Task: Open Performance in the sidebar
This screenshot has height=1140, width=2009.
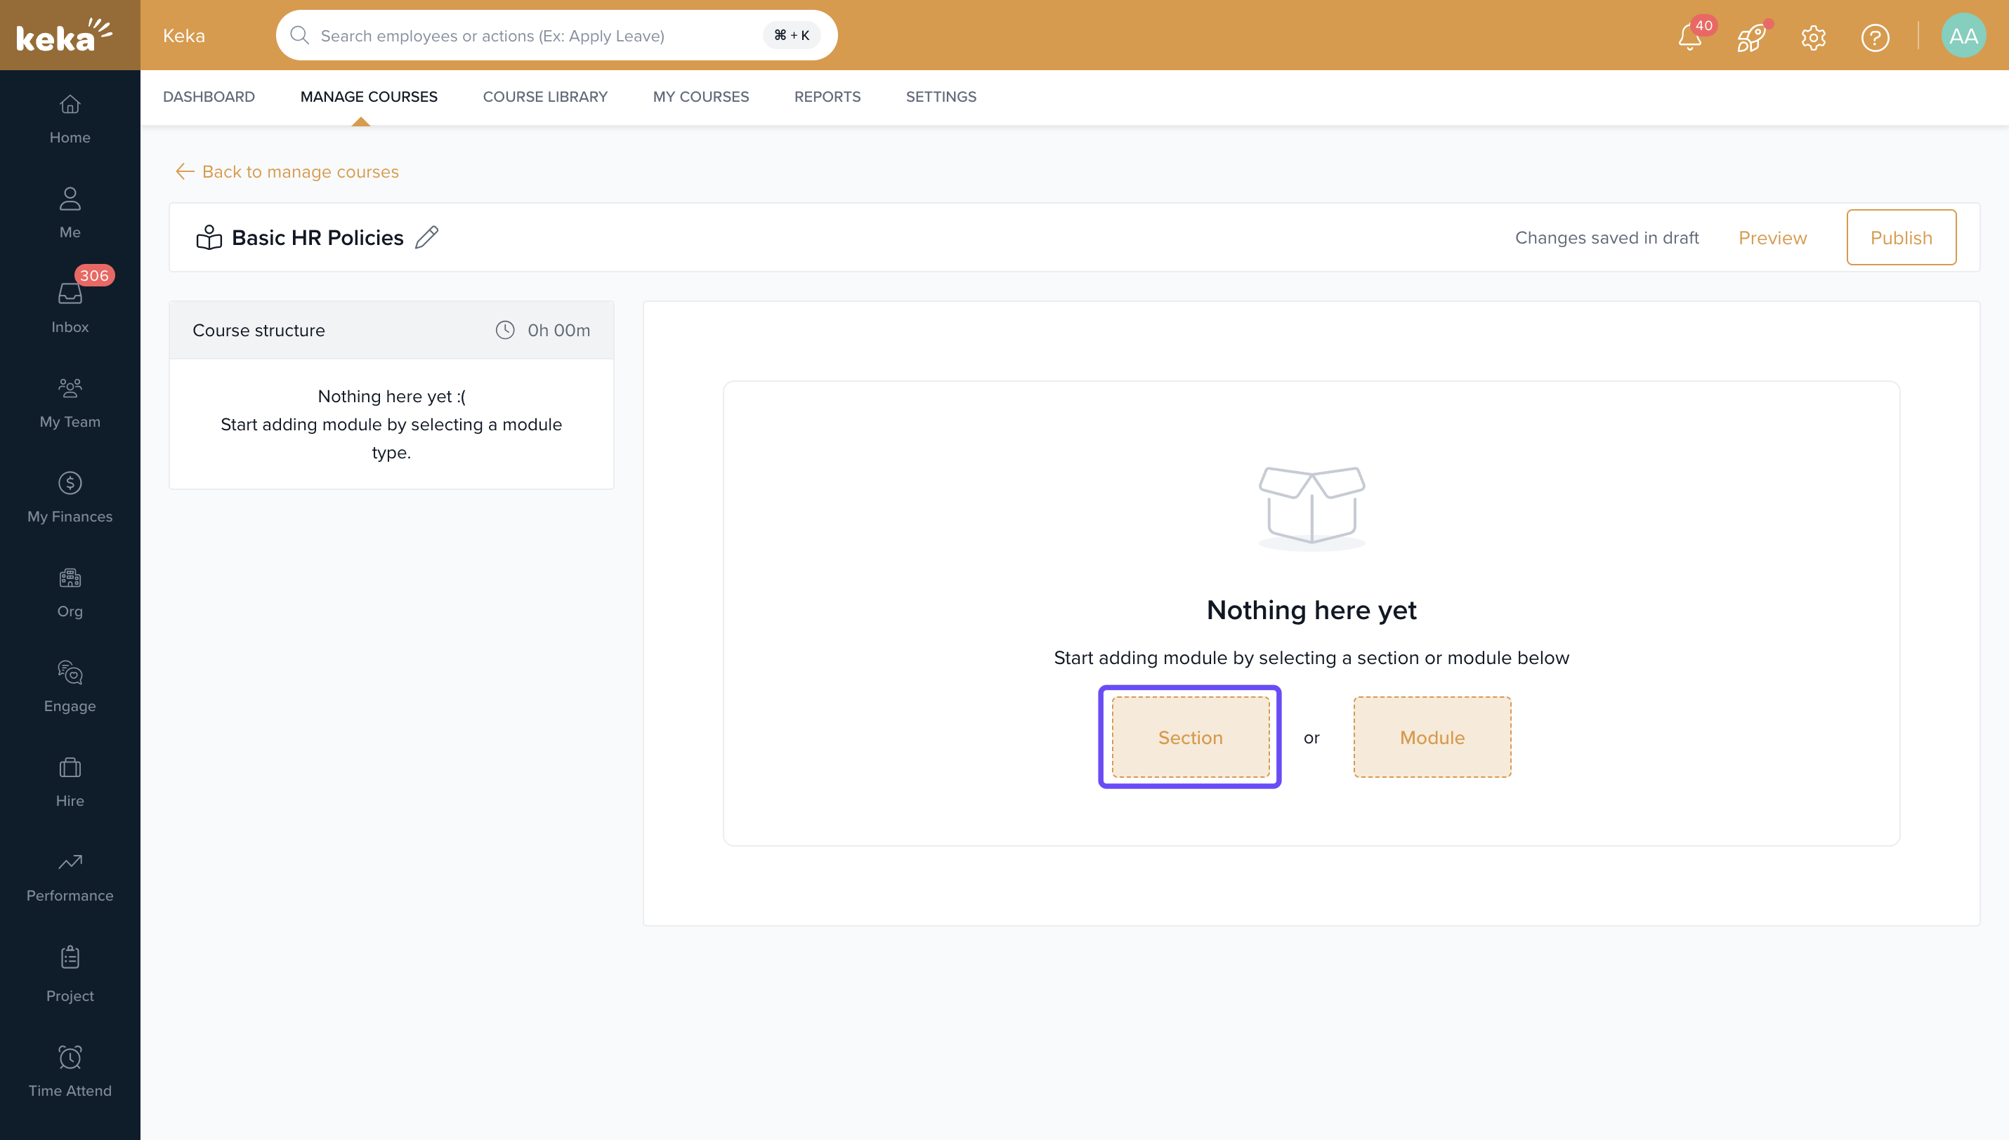Action: (x=70, y=875)
